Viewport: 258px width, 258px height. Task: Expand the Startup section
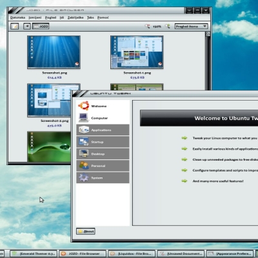pyautogui.click(x=103, y=142)
